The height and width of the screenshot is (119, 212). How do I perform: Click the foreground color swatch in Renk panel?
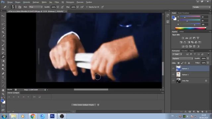coord(173,17)
